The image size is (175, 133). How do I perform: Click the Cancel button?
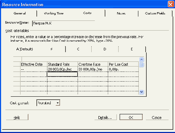tap(157, 118)
